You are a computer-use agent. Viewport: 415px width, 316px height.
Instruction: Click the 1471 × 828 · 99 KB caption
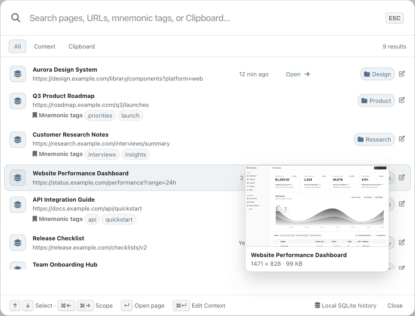(x=276, y=264)
